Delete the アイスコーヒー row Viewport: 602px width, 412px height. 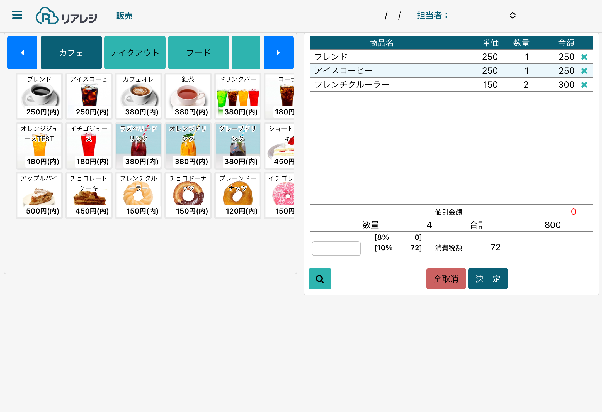pos(584,71)
